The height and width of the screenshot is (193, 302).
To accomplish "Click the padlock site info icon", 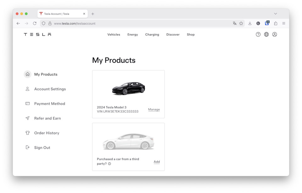I will 50,23.
